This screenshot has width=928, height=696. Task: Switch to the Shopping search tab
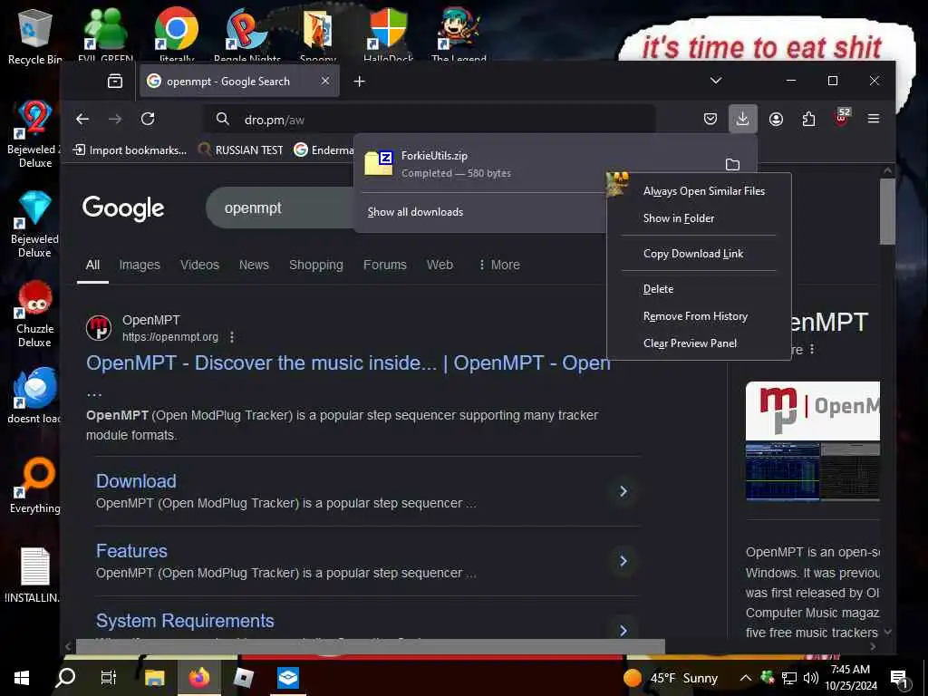click(x=316, y=265)
